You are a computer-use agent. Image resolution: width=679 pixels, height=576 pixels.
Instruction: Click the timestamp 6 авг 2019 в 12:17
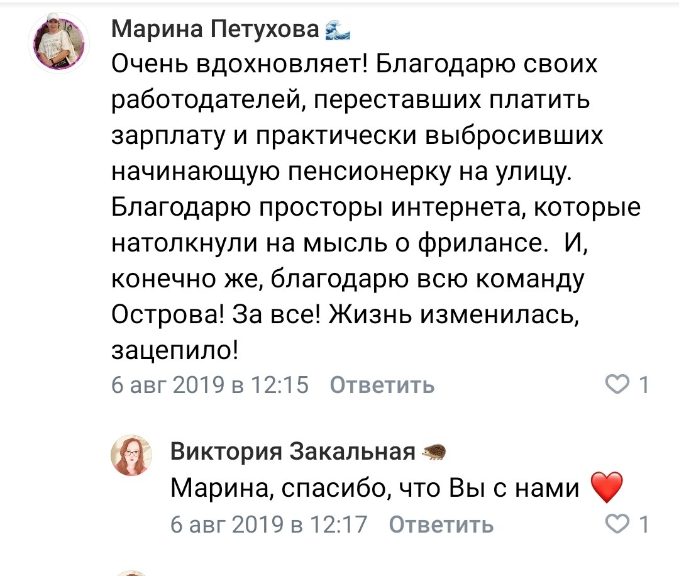269,524
